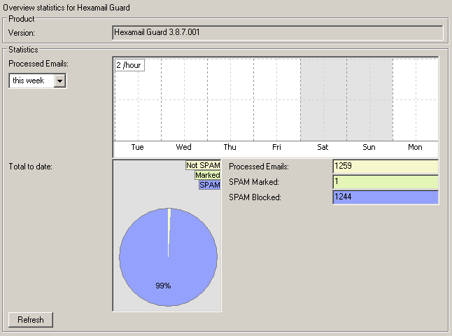Screen dimensions: 452x336
Task: Click the Mon label on chart axis
Action: pyautogui.click(x=415, y=148)
